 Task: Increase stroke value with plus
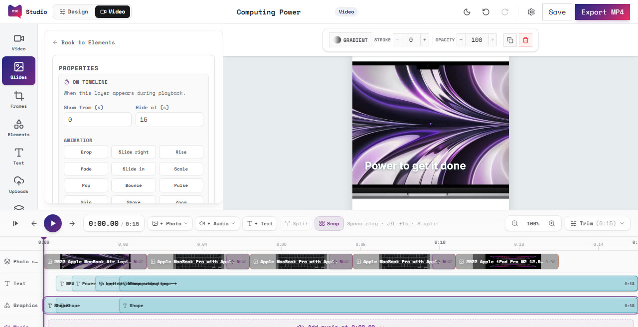425,40
